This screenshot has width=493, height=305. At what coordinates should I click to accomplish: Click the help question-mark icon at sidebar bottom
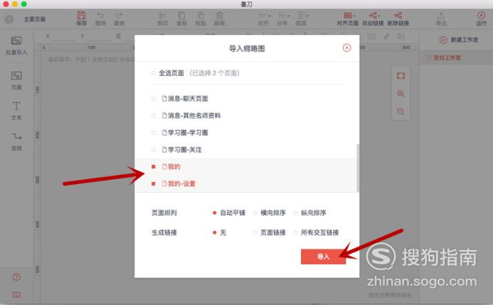pos(16,277)
